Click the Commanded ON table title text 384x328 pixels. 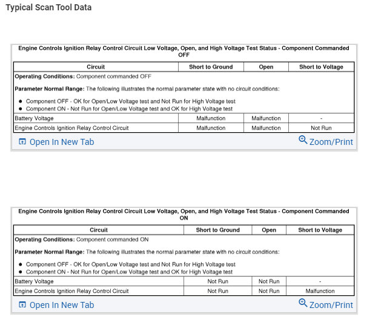tap(184, 215)
